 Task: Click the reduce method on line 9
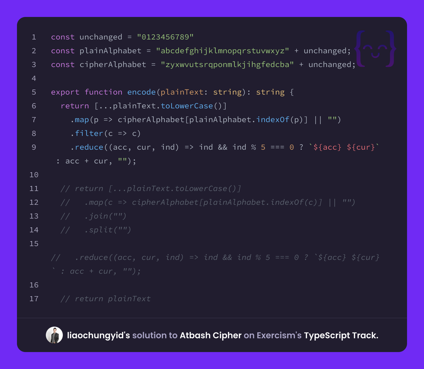click(89, 147)
